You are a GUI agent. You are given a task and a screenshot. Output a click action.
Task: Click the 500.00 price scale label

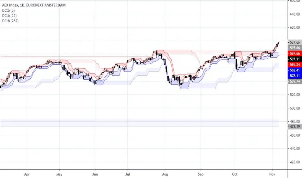(x=295, y=108)
